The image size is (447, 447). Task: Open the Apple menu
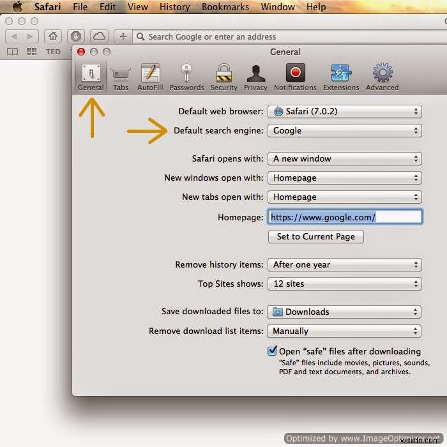click(x=18, y=6)
